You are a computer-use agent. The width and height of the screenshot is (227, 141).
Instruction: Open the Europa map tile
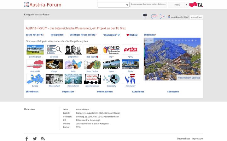point(35,79)
